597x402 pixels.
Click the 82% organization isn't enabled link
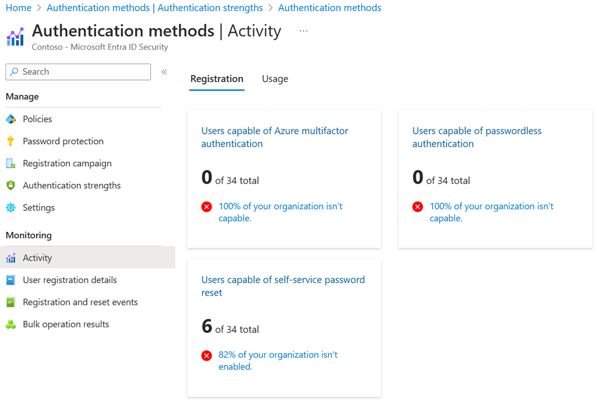click(278, 360)
